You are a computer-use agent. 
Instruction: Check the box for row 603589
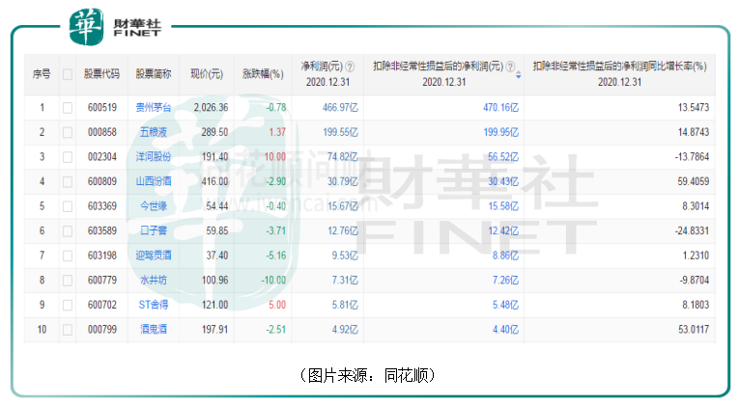[68, 230]
